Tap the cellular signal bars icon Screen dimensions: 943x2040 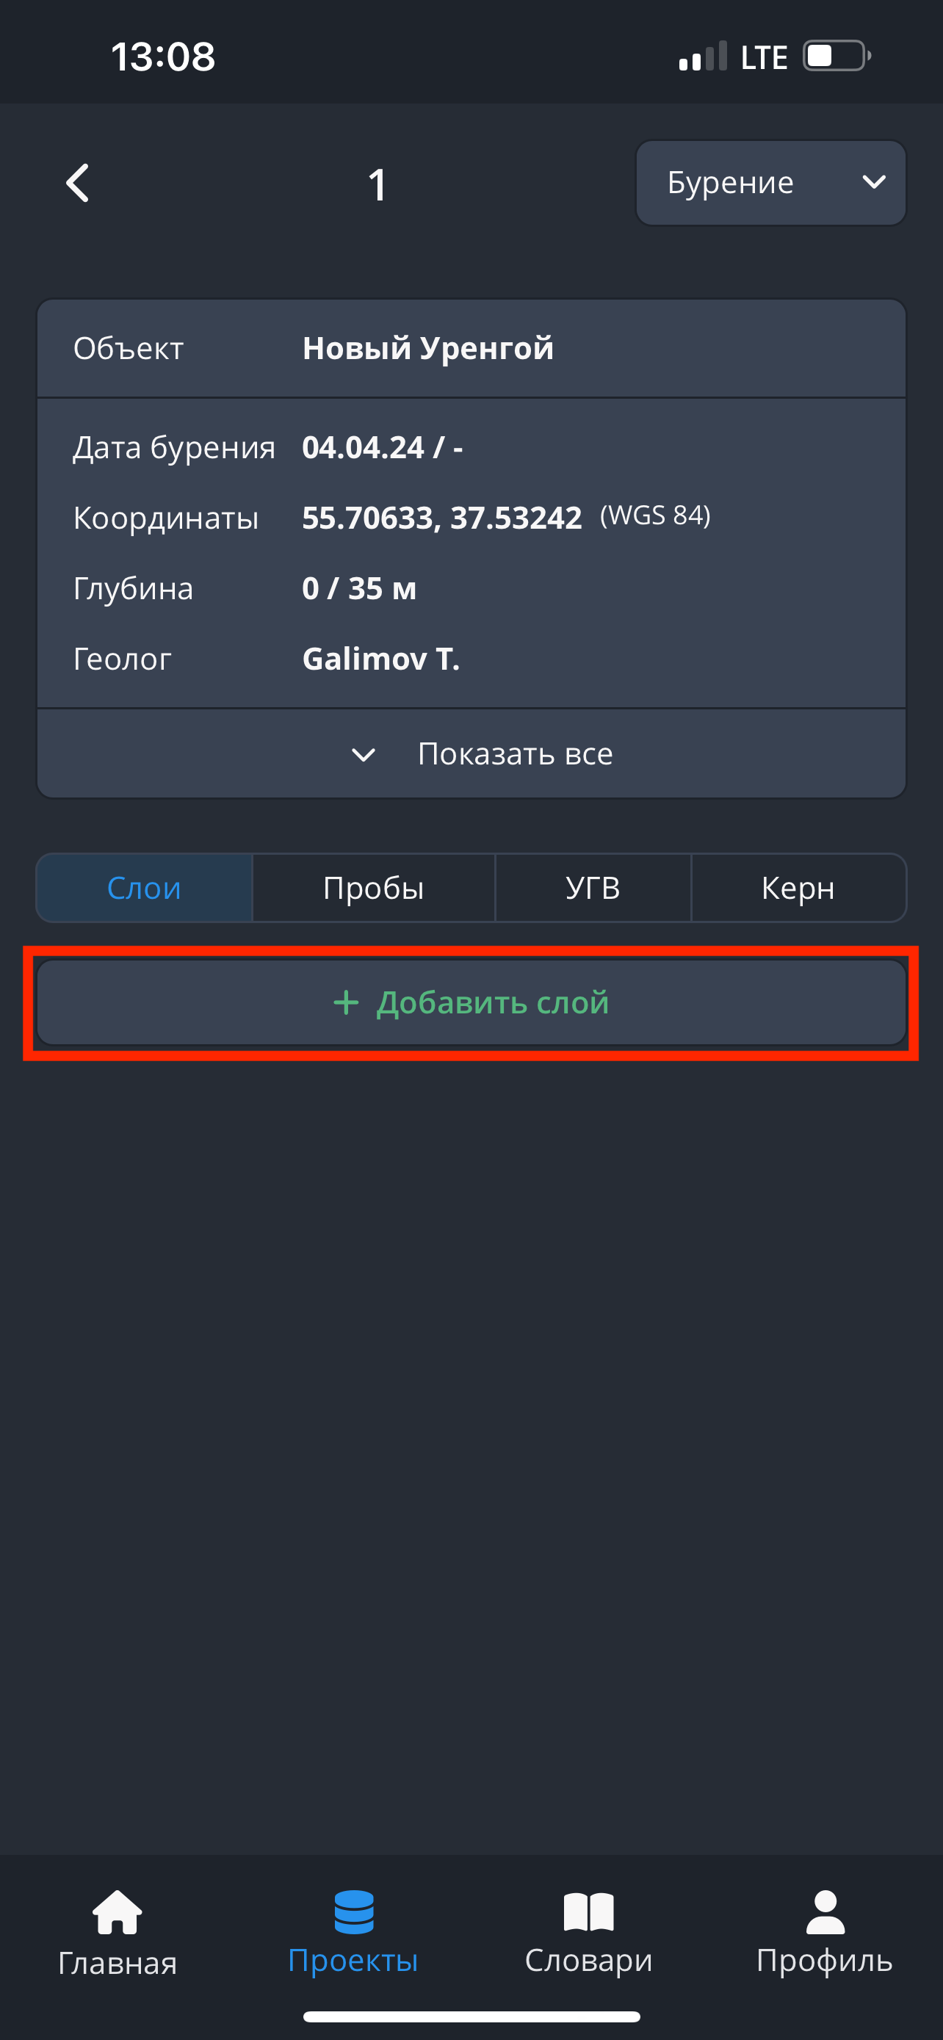702,57
